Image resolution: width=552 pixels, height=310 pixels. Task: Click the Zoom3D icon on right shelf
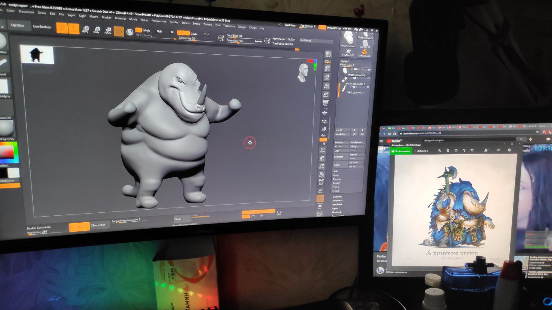point(322,167)
